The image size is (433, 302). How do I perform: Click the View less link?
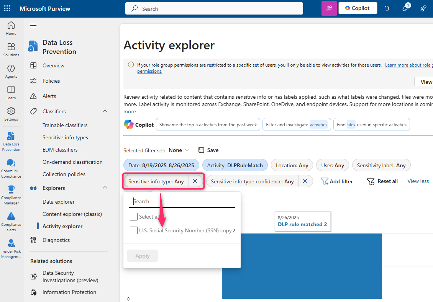pos(418,181)
